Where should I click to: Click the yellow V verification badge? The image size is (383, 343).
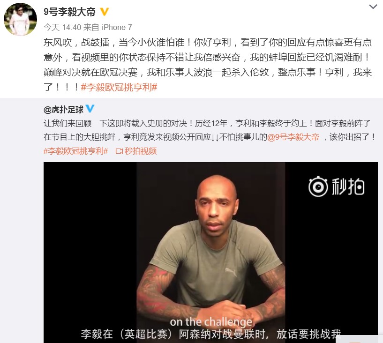(x=104, y=12)
